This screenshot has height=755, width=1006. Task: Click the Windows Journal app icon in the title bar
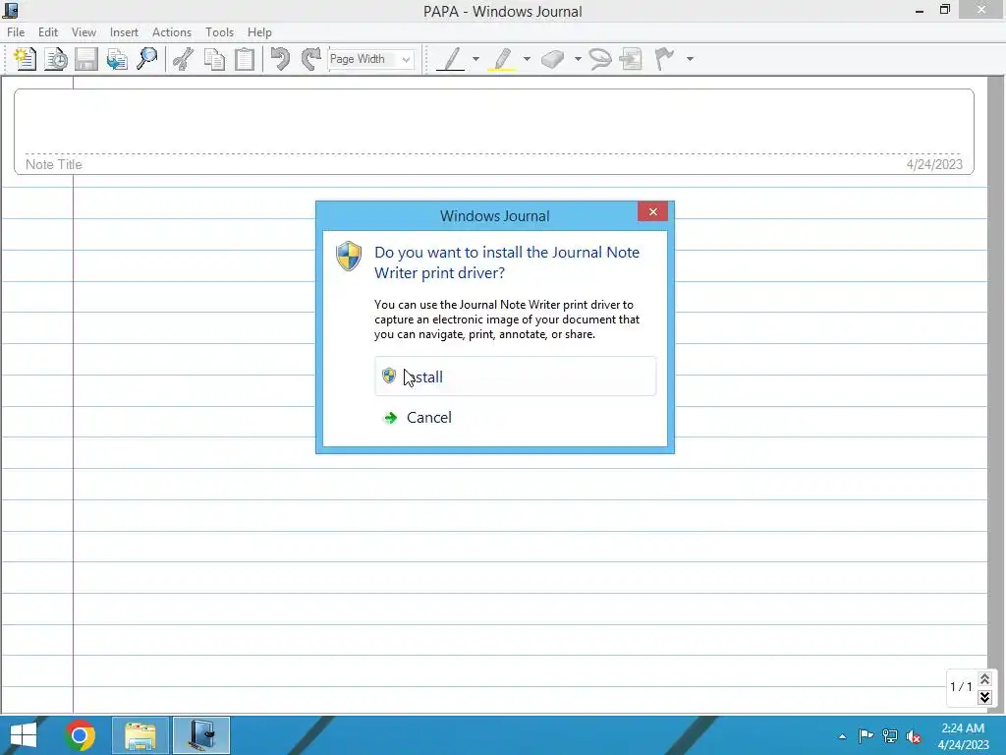[x=10, y=10]
